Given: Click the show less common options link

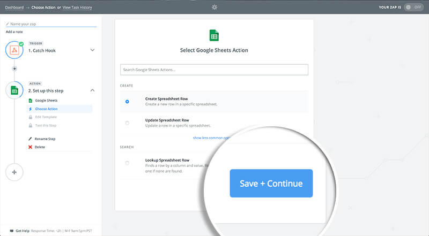Looking at the screenshot, I should (x=211, y=138).
